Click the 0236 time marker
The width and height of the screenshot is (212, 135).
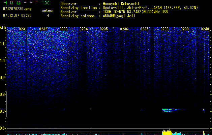124,29
